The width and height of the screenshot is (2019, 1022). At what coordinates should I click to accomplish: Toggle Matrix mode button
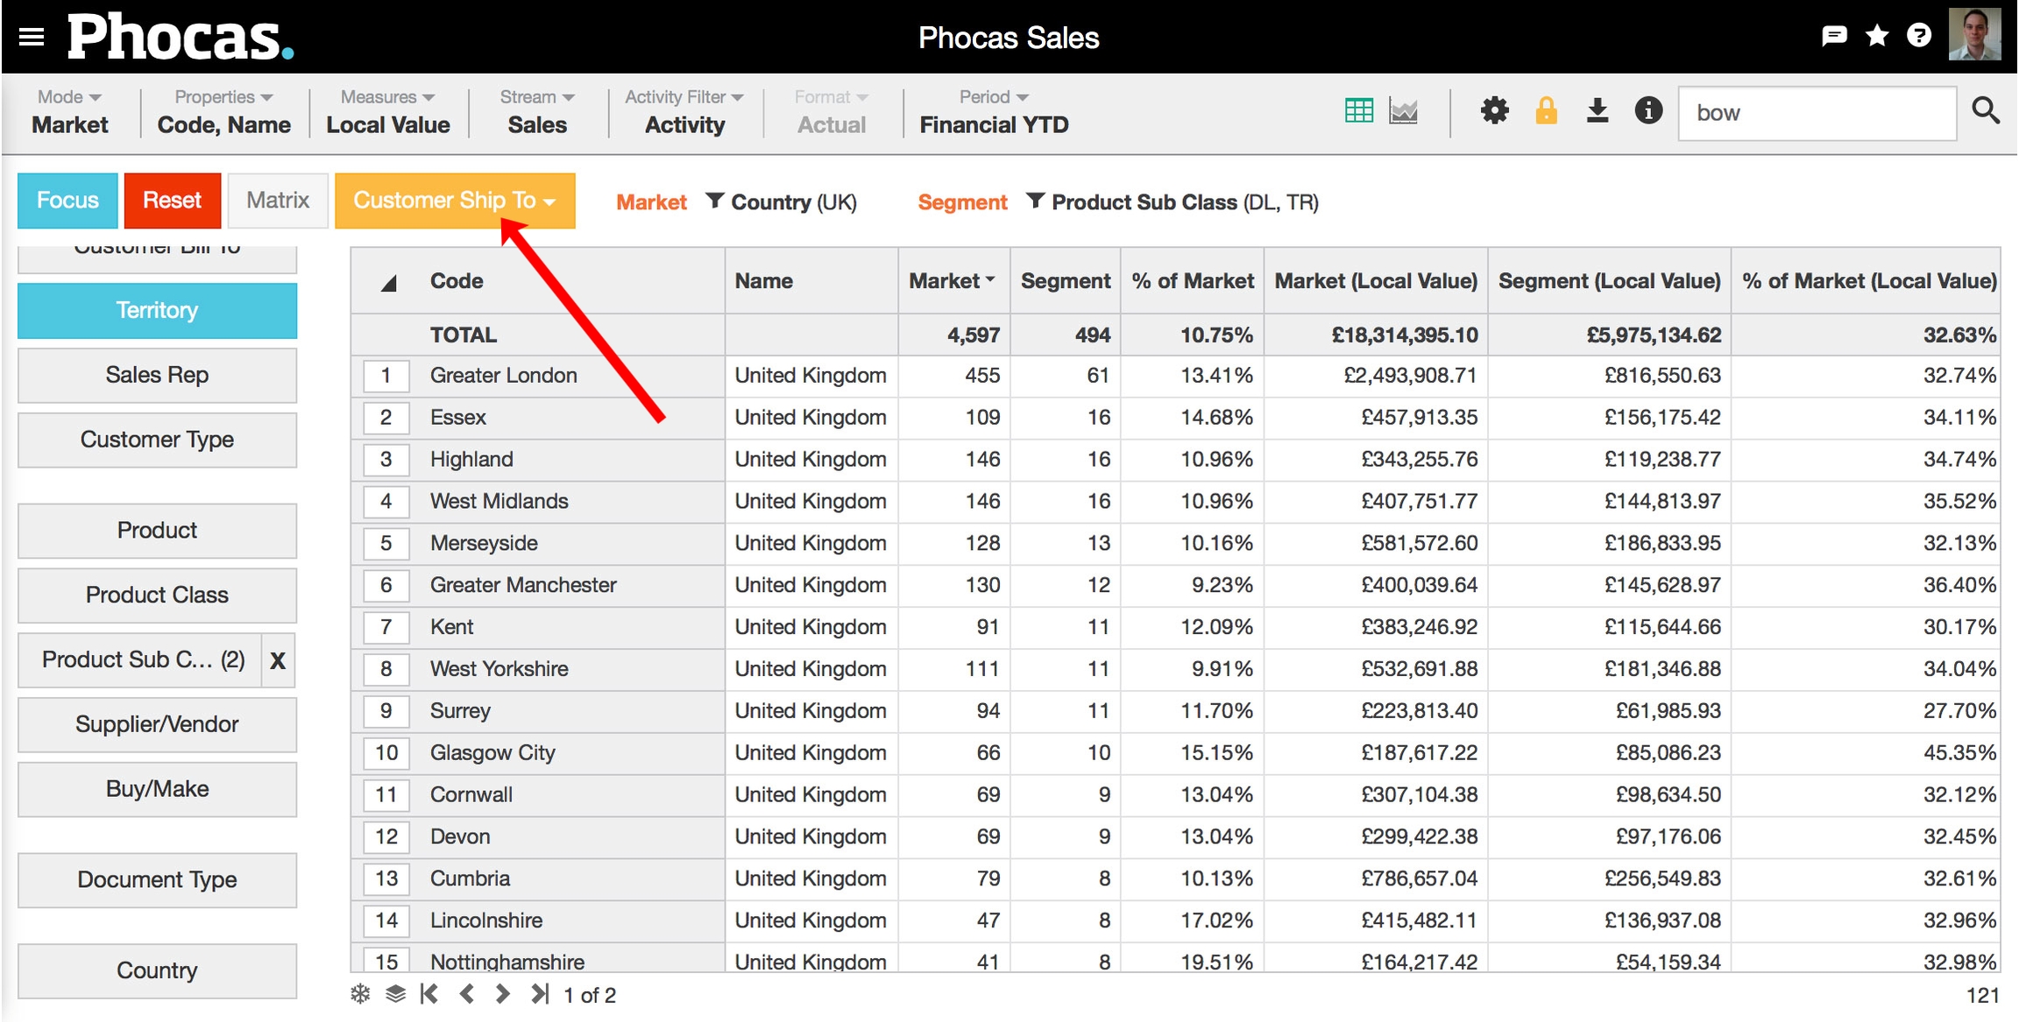(278, 201)
